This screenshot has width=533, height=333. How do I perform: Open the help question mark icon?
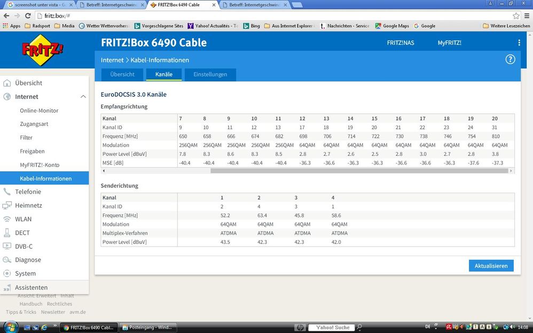(x=510, y=59)
